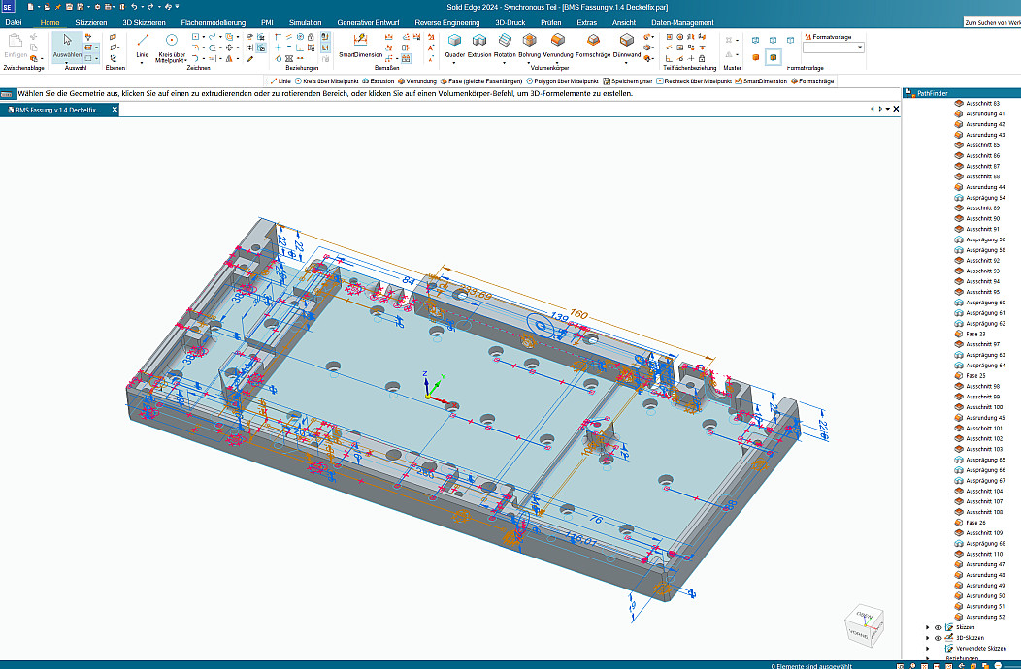Activate the SmartDimension tool in the ribbon
The image size is (1021, 669).
point(359,44)
